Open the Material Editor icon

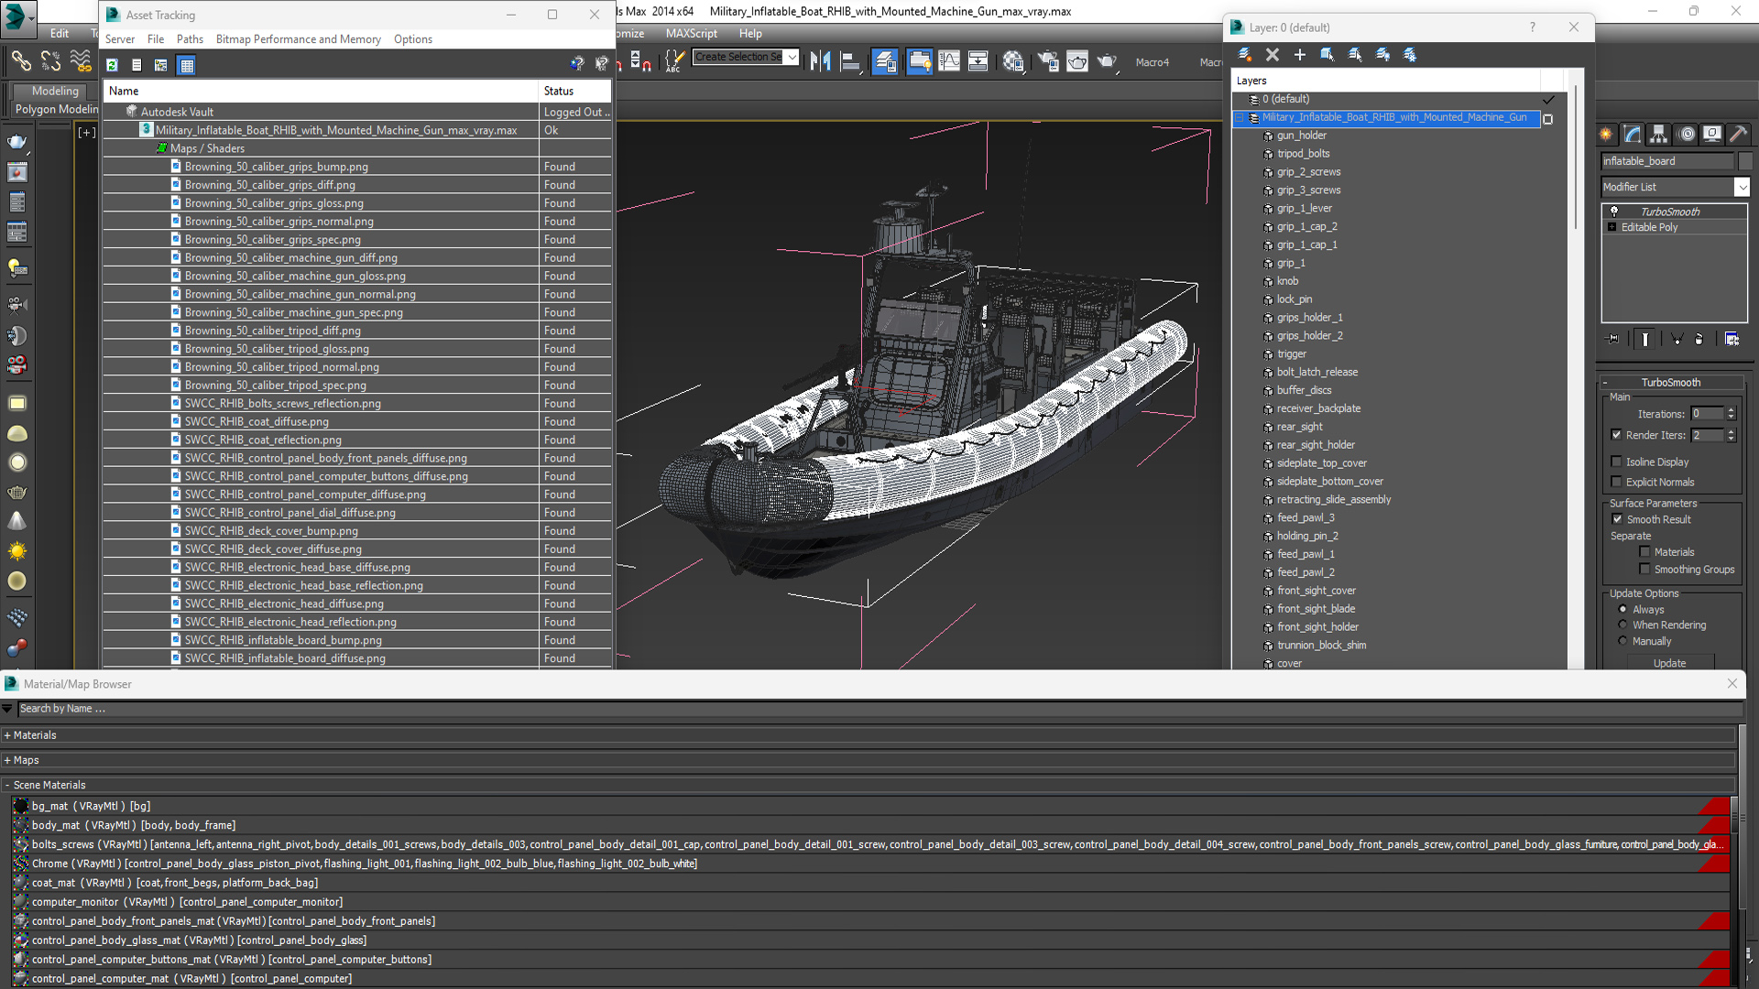point(1012,61)
